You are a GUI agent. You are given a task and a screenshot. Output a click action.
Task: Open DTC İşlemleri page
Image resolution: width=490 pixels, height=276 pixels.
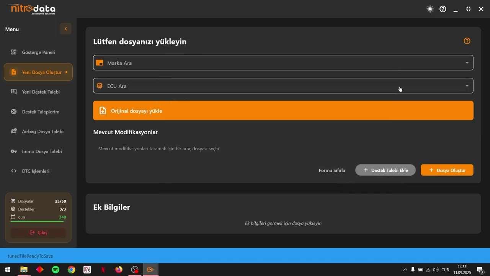[x=38, y=171]
